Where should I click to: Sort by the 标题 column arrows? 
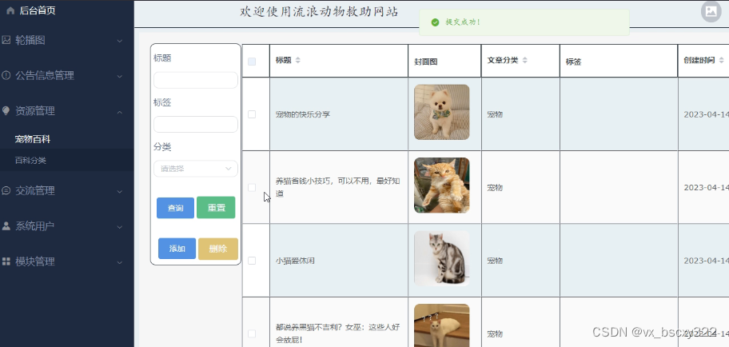(x=298, y=60)
